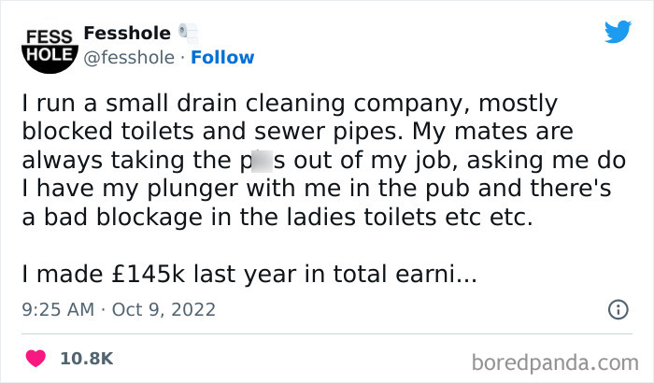Open the Fesshole profile avatar
The image size is (654, 383).
click(50, 50)
